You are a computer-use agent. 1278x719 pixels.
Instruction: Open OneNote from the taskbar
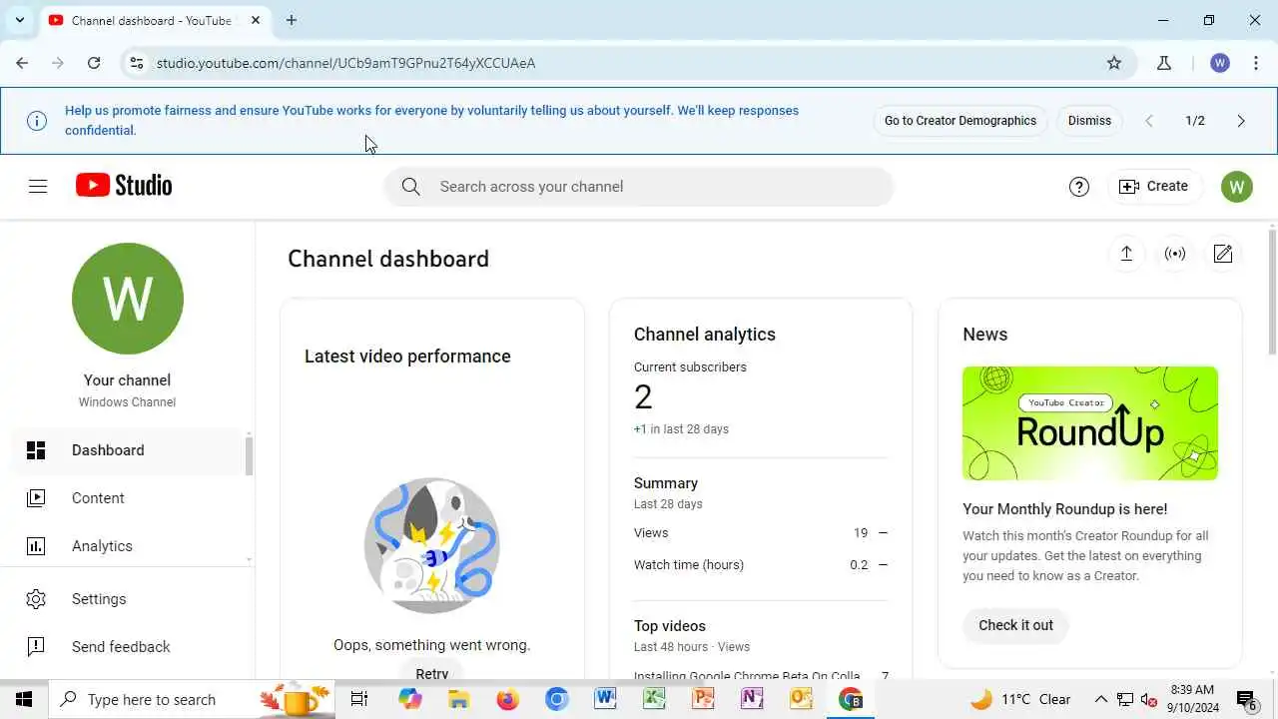pos(752,699)
